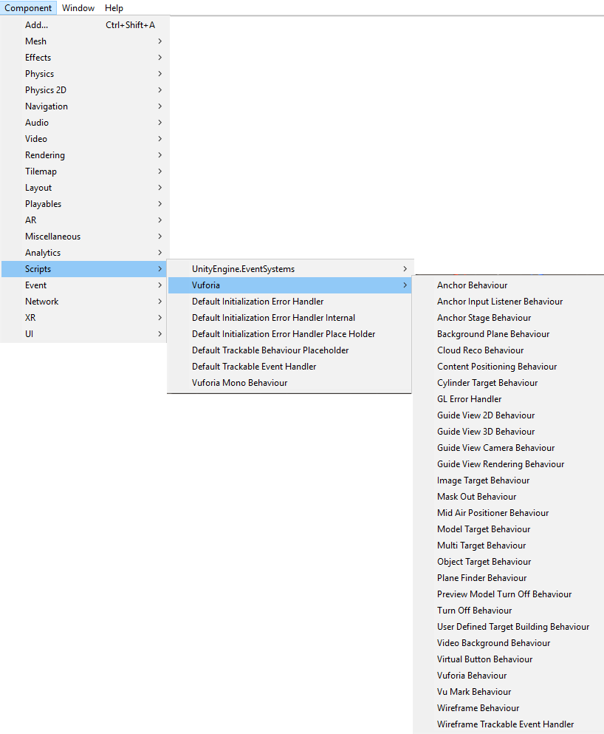Select Mid Air Positioner Behaviour

509,513
